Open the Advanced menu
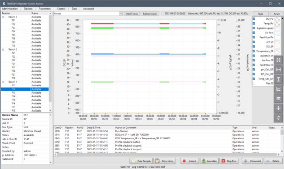284x169 pixels. (88, 9)
